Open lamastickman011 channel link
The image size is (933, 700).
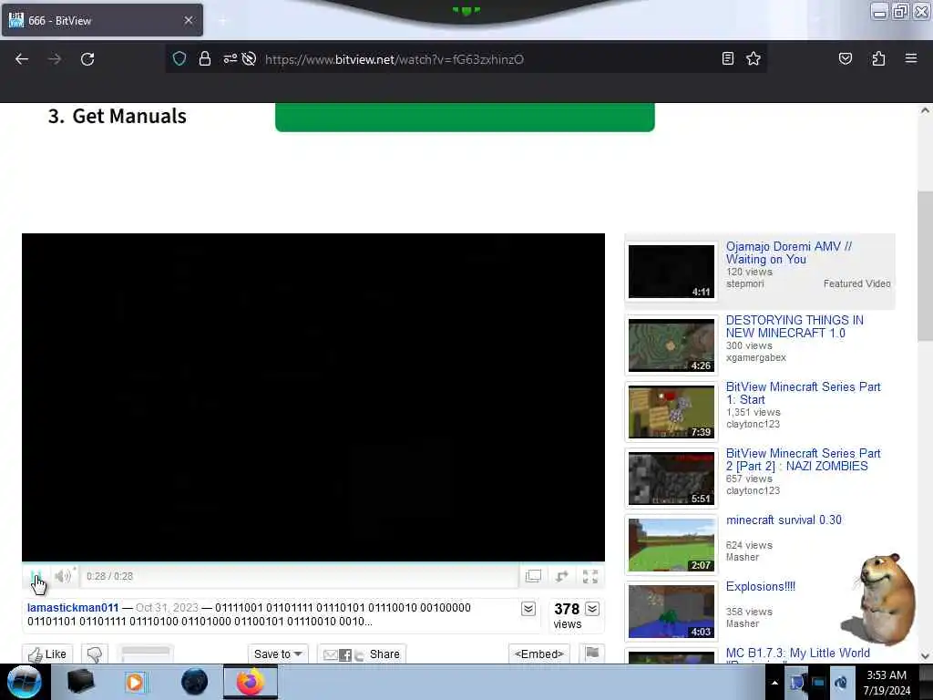73,608
